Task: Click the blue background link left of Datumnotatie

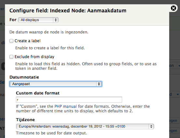Action: click(x=2, y=82)
